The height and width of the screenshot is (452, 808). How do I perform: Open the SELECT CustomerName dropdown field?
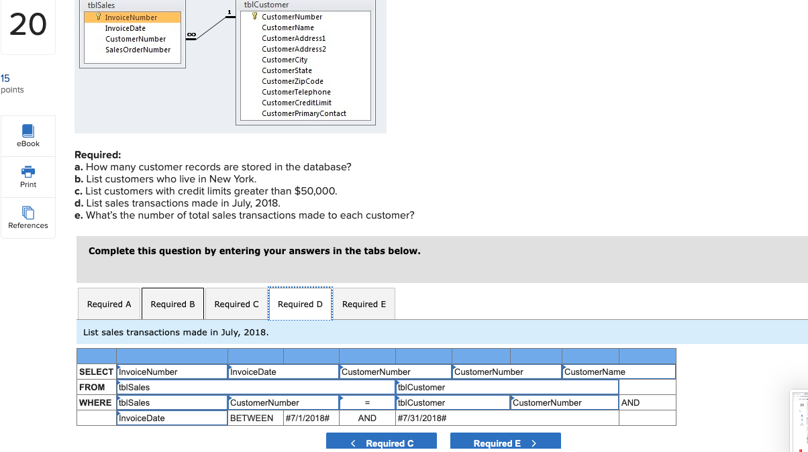(x=619, y=372)
